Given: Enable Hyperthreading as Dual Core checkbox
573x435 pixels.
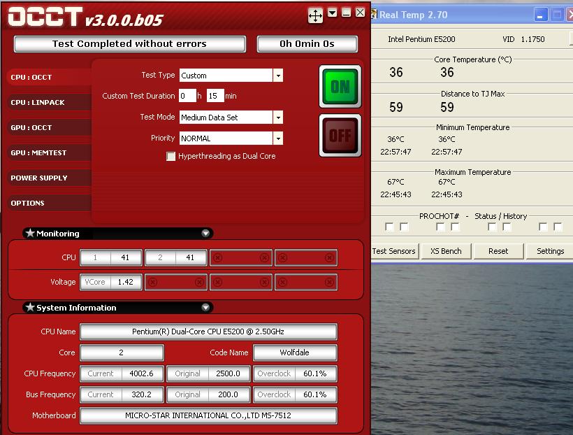Looking at the screenshot, I should (171, 156).
